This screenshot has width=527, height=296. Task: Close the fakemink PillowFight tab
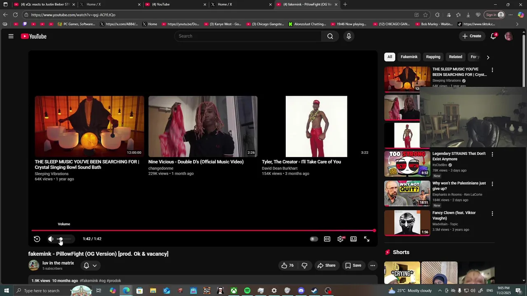pyautogui.click(x=336, y=5)
